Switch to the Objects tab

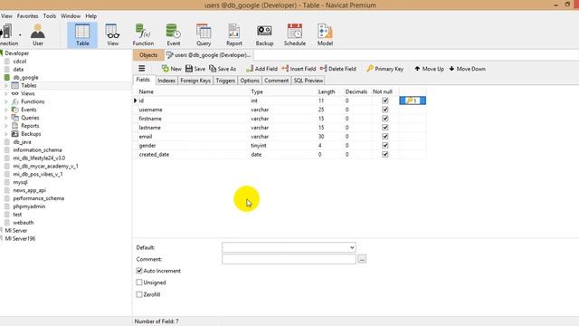[148, 54]
